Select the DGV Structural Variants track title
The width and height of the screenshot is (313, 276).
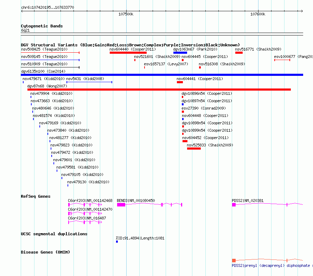[x=130, y=45]
